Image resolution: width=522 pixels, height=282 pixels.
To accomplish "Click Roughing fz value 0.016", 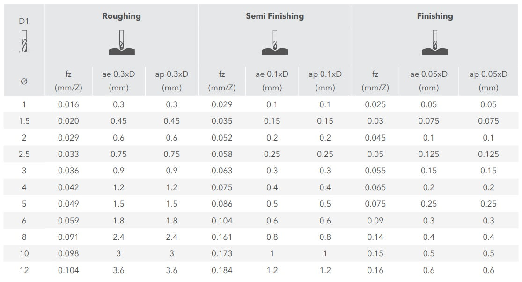I will (68, 104).
